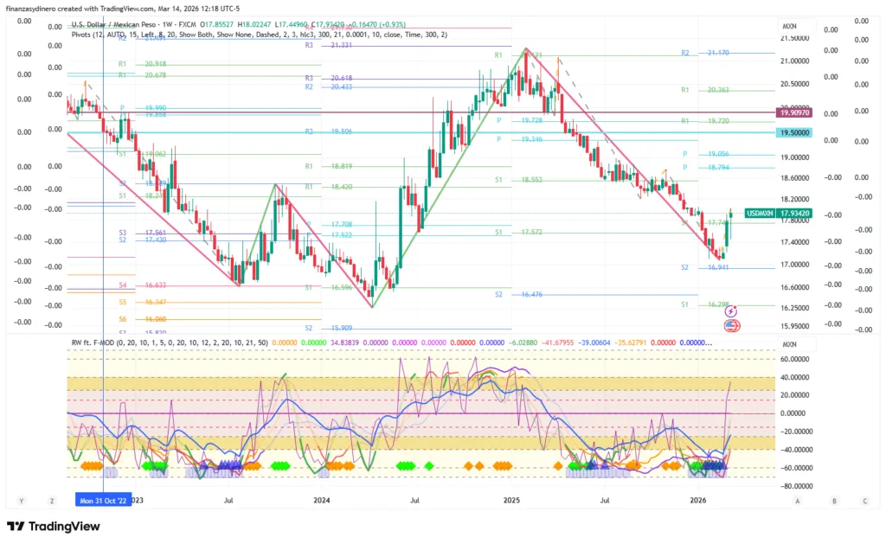Screen dimensions: 886x544
Task: Click the small B label at bottom right
Action: point(834,500)
